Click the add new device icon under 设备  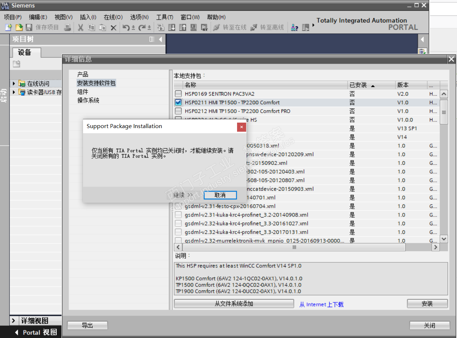click(16, 64)
